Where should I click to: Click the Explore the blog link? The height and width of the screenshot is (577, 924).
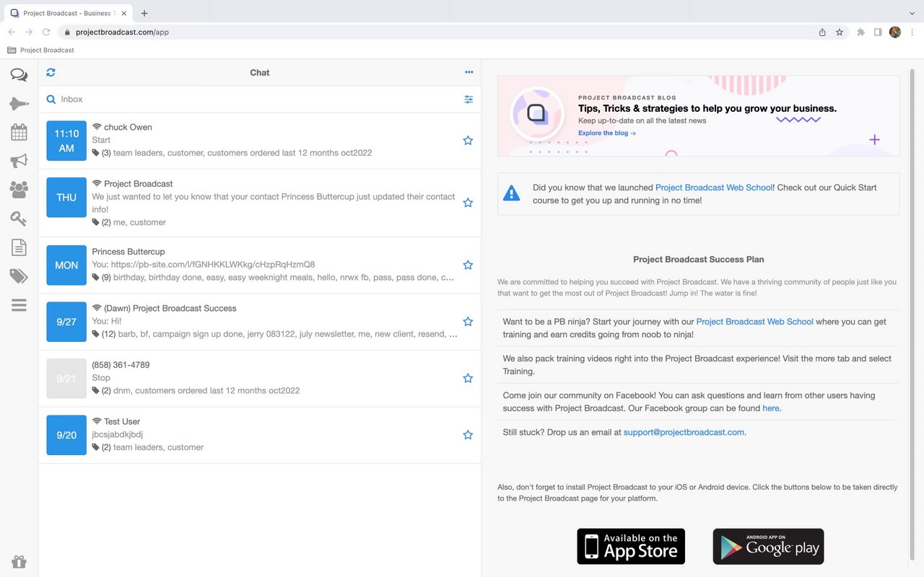(x=607, y=133)
